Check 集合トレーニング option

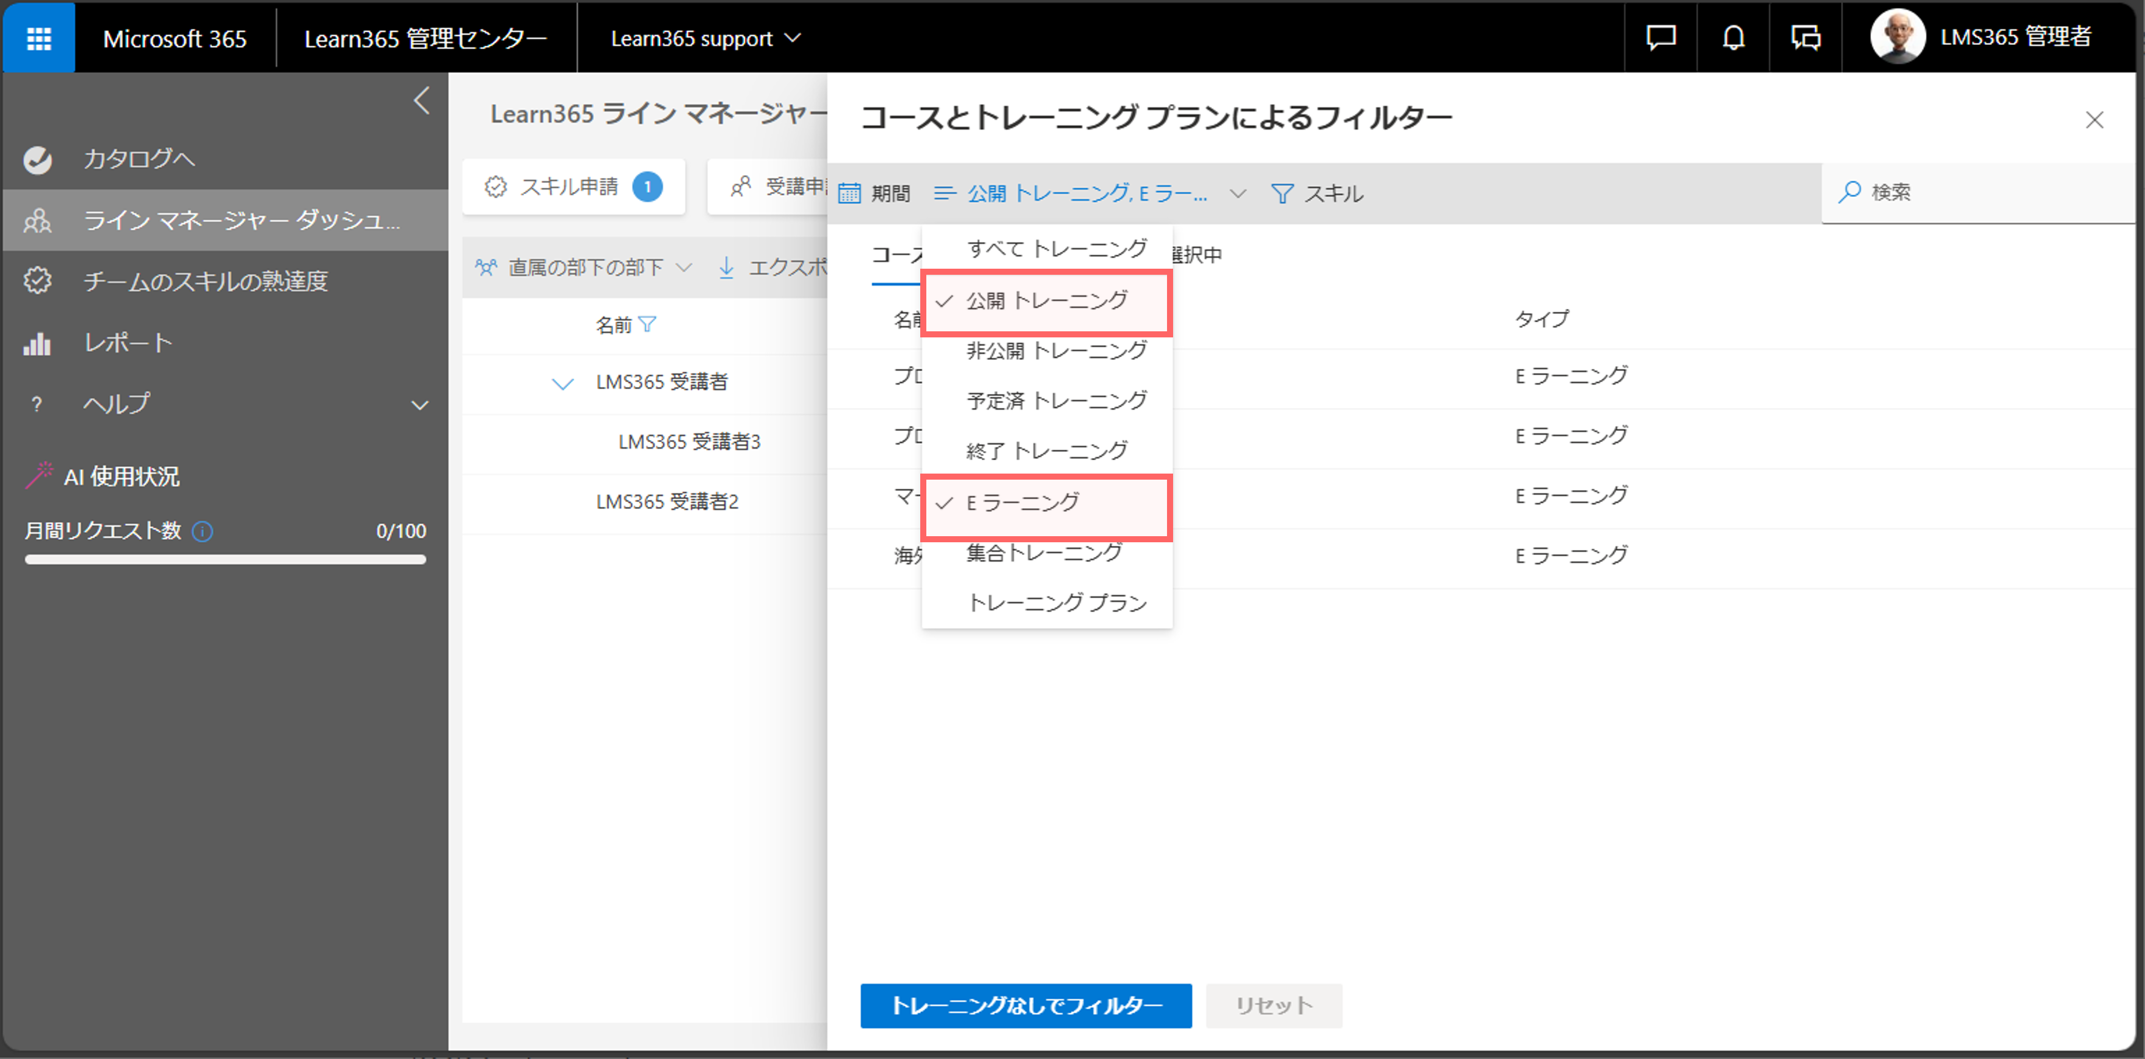[1047, 553]
